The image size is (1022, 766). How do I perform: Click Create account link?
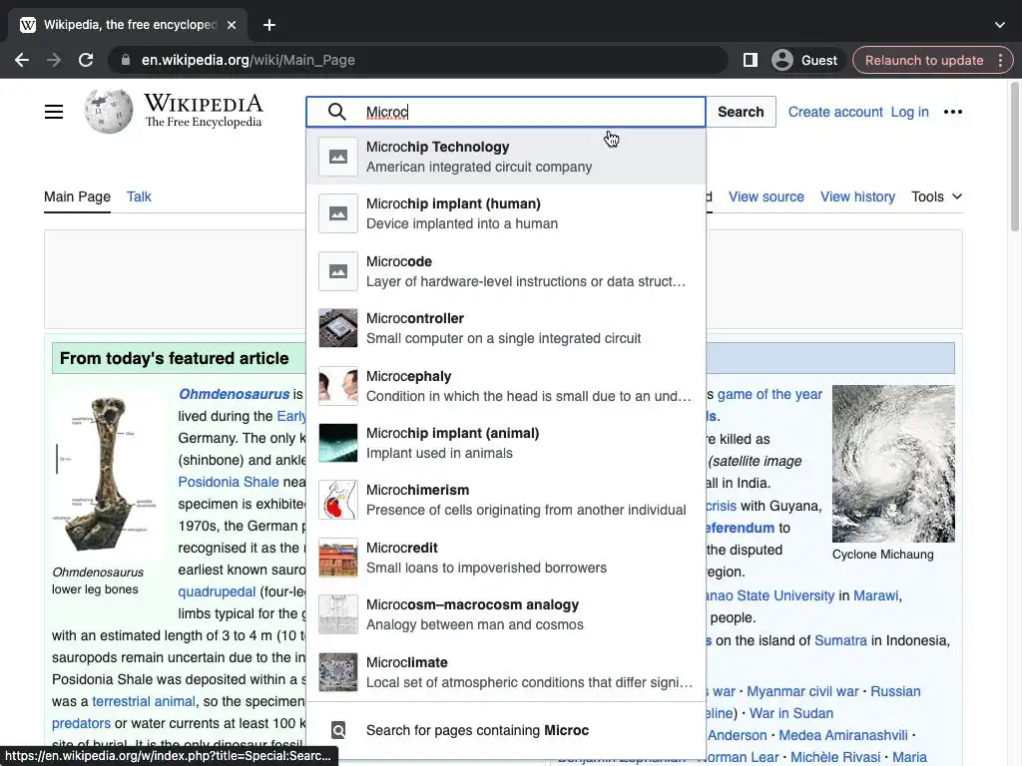click(835, 112)
